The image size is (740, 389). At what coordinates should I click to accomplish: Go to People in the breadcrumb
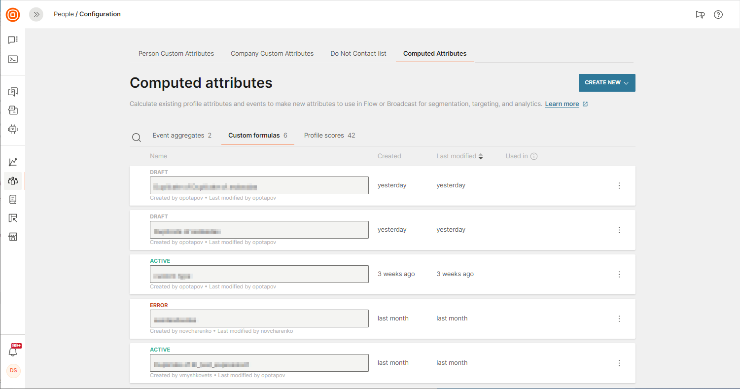[x=64, y=14]
